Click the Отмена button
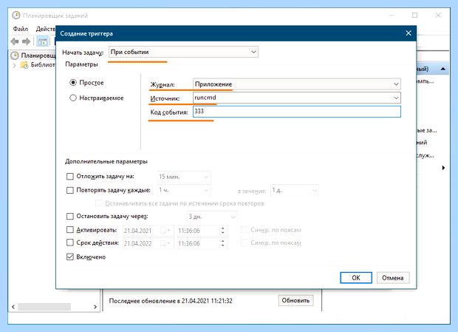458x332 pixels. [393, 277]
